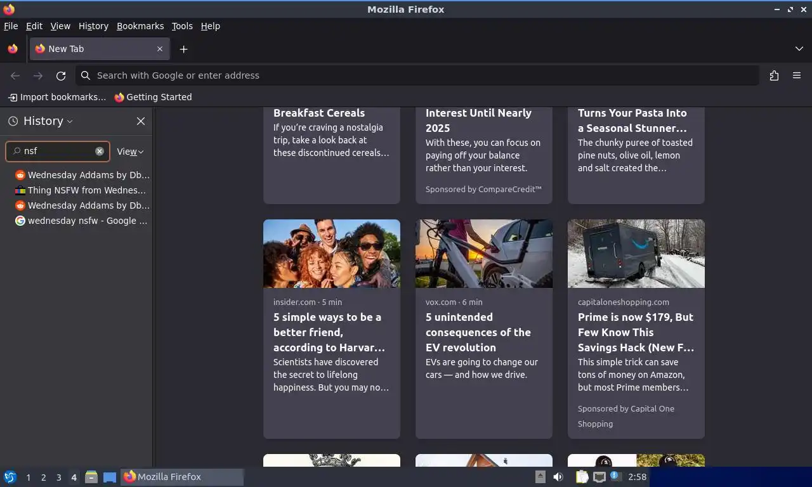The width and height of the screenshot is (812, 487).
Task: Open a new tab with plus icon
Action: coord(183,49)
